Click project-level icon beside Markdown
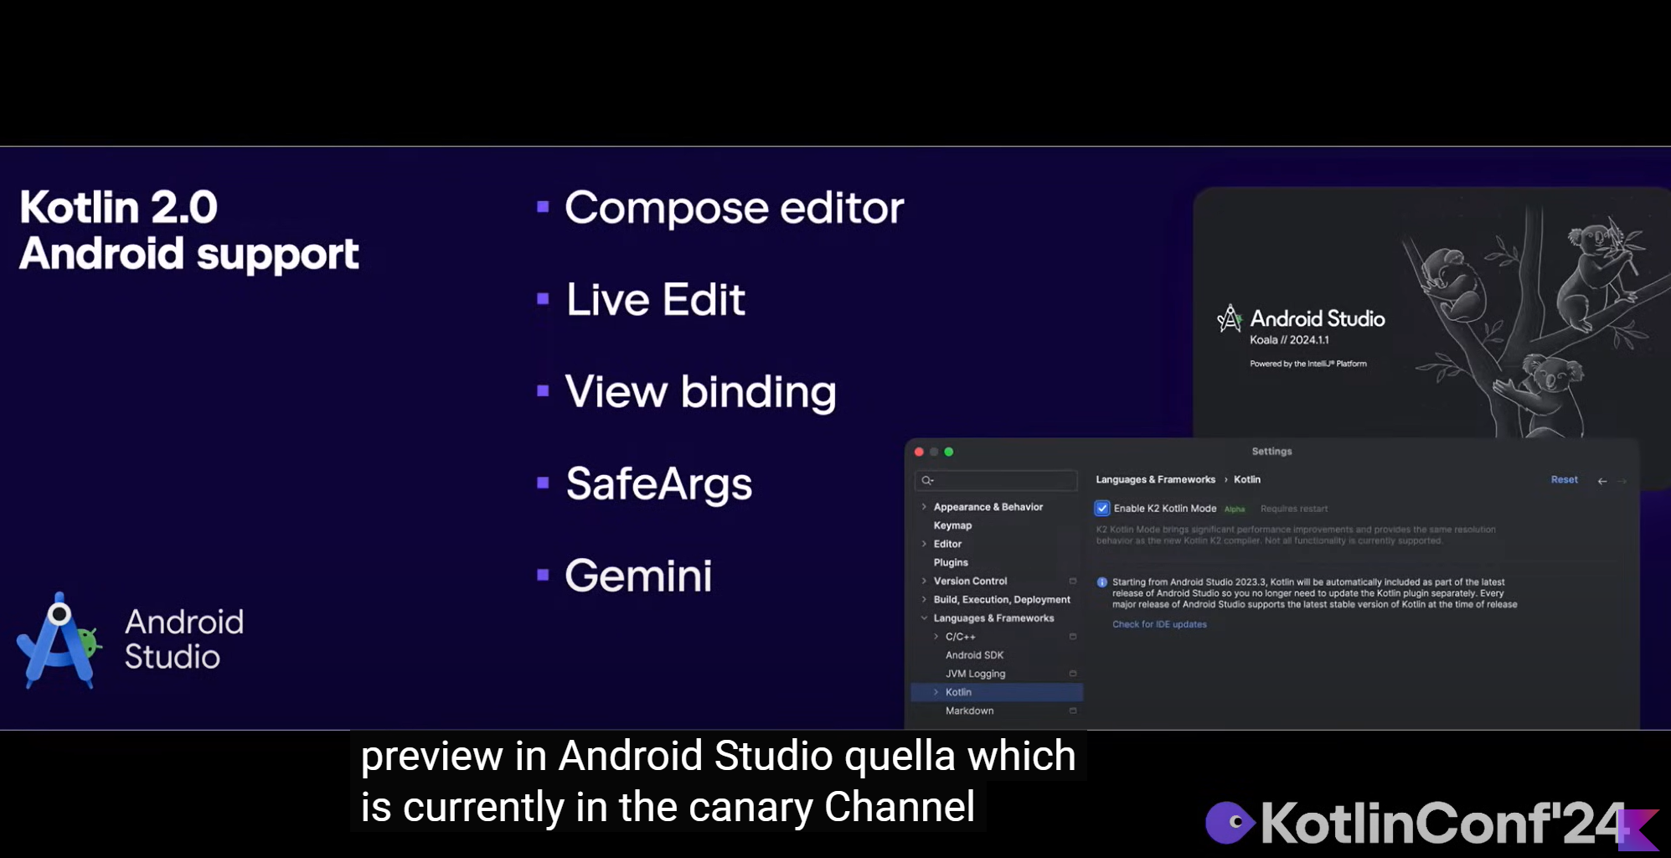 1072,711
